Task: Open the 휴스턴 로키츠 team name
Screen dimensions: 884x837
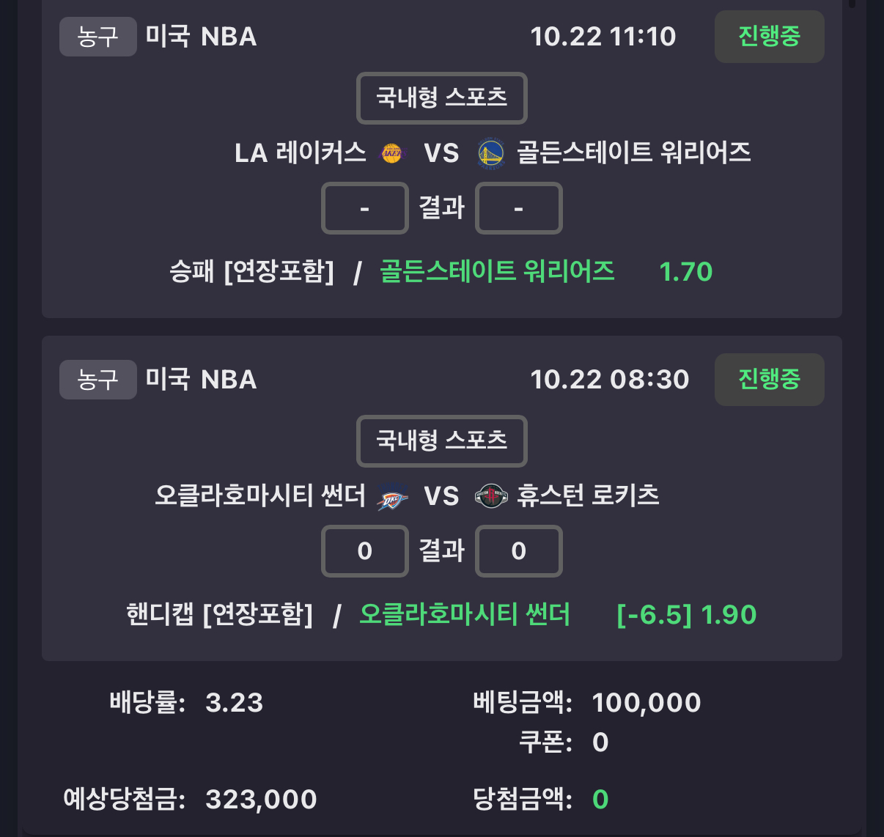Action: [588, 496]
